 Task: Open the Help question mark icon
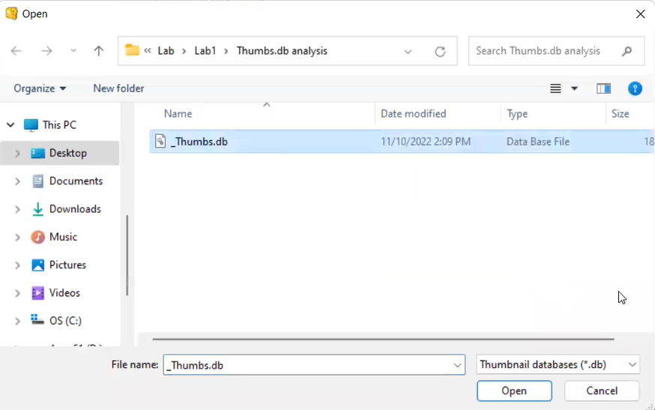point(635,88)
